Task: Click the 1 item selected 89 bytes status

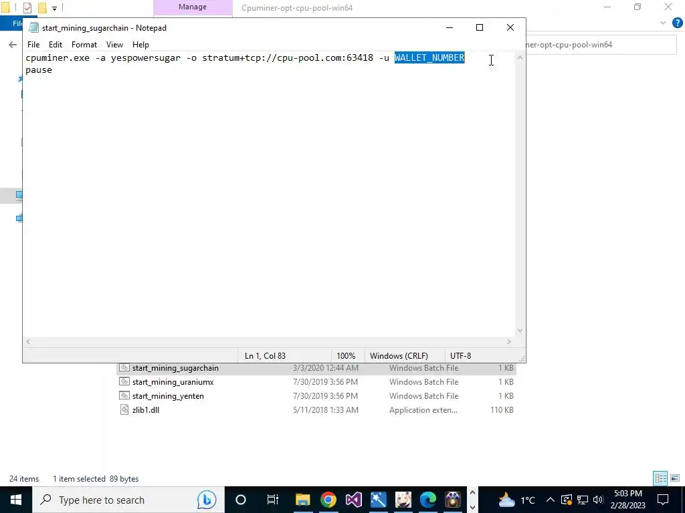Action: click(96, 478)
